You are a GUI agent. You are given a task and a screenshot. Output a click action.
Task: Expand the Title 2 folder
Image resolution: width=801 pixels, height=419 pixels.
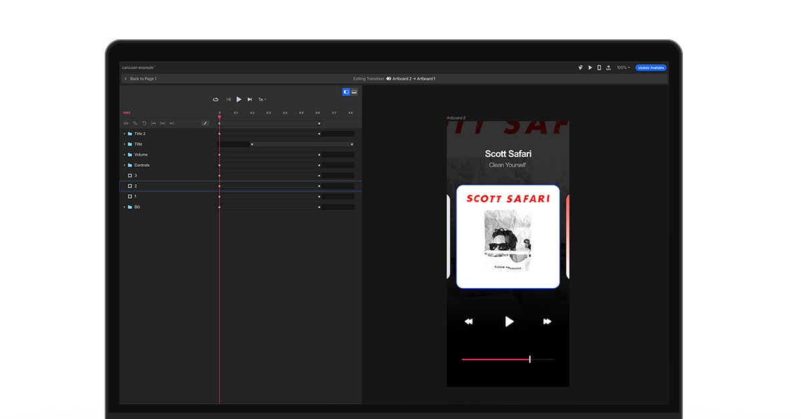(x=124, y=133)
